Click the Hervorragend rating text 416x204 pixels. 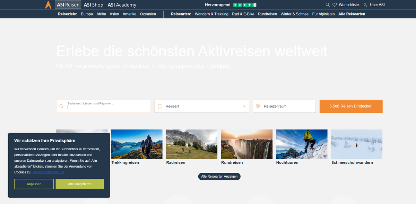point(218,5)
